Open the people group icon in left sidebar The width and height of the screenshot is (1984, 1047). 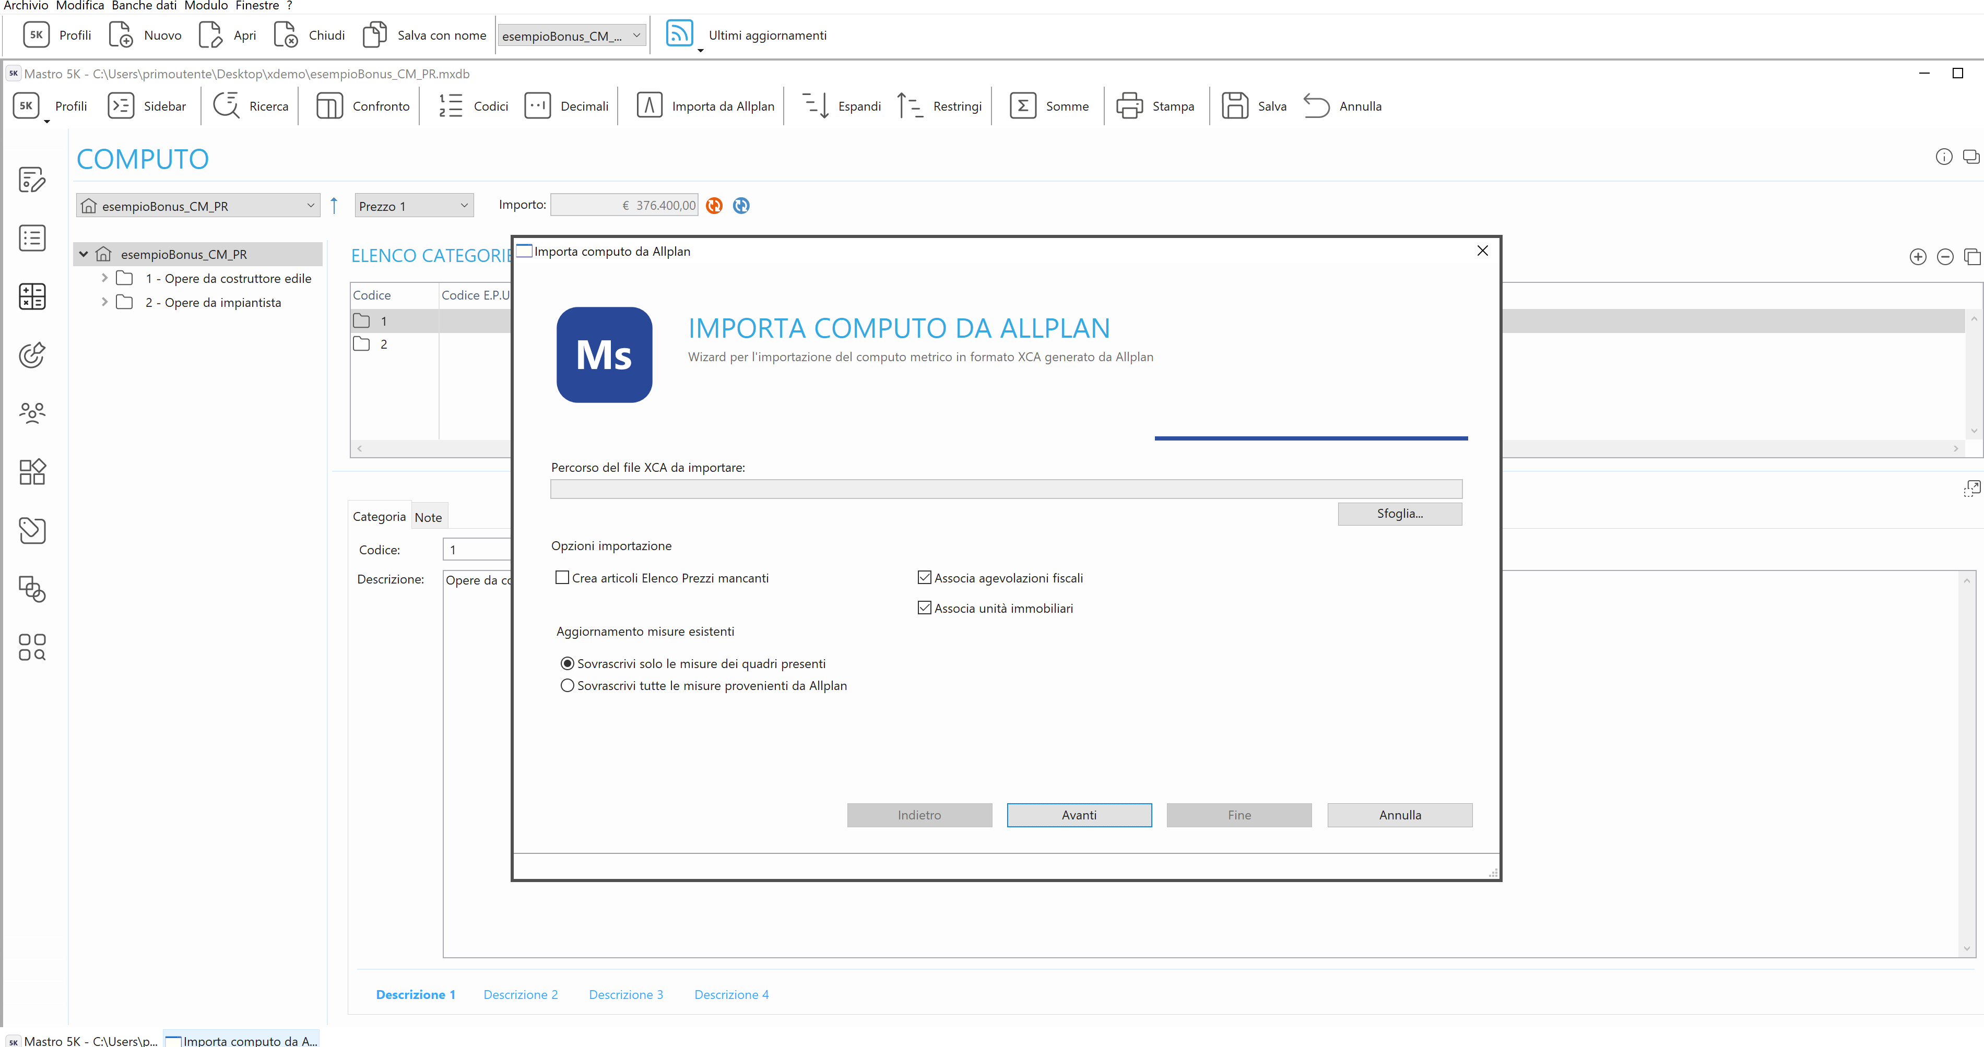point(32,413)
